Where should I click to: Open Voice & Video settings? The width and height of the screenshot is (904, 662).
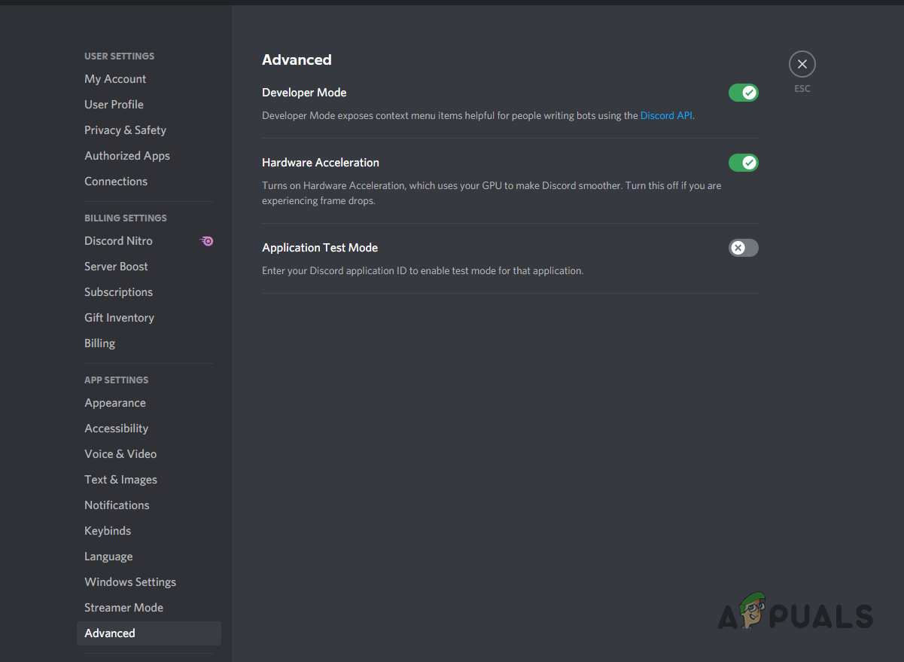coord(120,454)
